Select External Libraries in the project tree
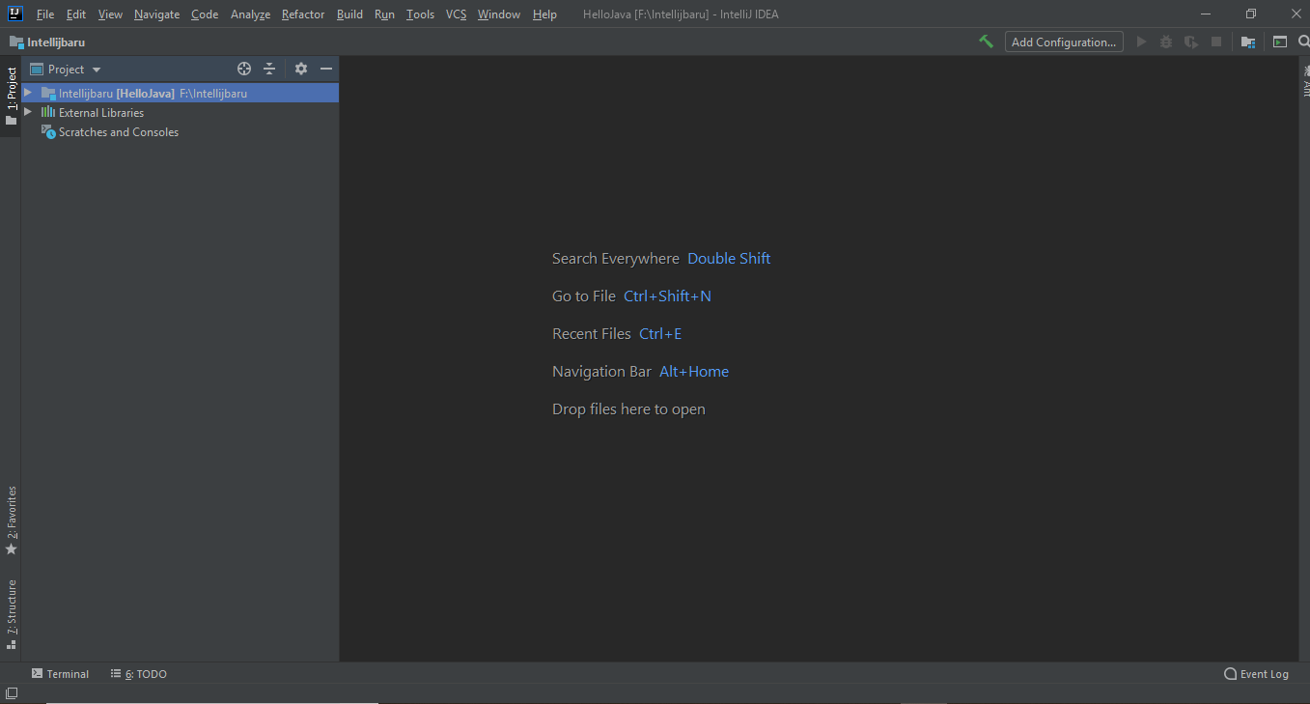This screenshot has width=1310, height=704. pyautogui.click(x=101, y=113)
